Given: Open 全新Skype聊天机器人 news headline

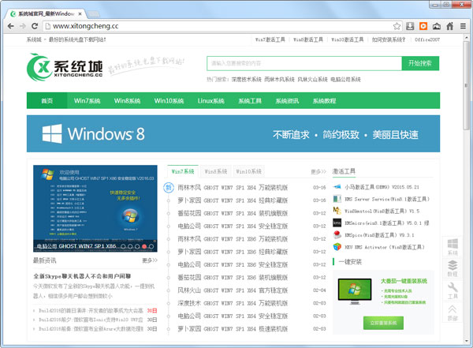Looking at the screenshot, I should 82,276.
